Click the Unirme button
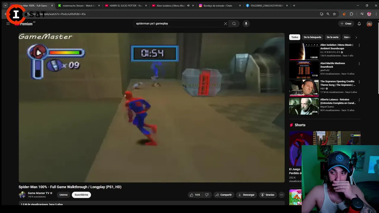 coord(63,195)
